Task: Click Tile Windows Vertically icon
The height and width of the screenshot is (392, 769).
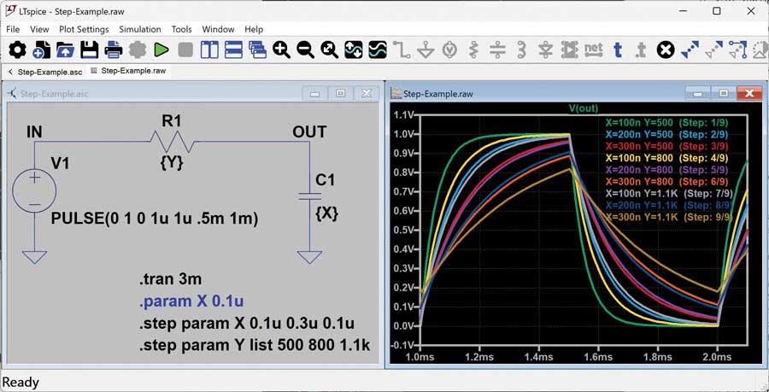Action: click(209, 50)
